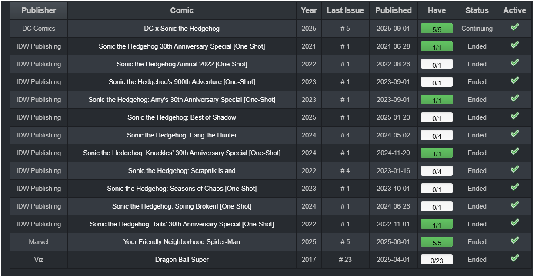This screenshot has height=277, width=534.
Task: Sort by the Have column header
Action: point(437,10)
